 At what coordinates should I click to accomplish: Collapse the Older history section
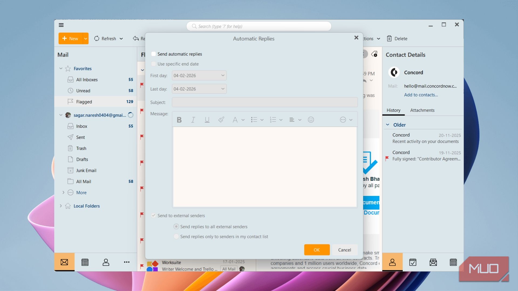pos(388,125)
